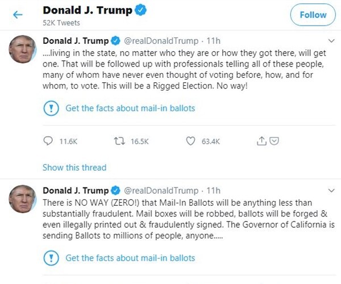Click the reply icon on first tweet
Viewport: 341px width, 284px height.
48,141
